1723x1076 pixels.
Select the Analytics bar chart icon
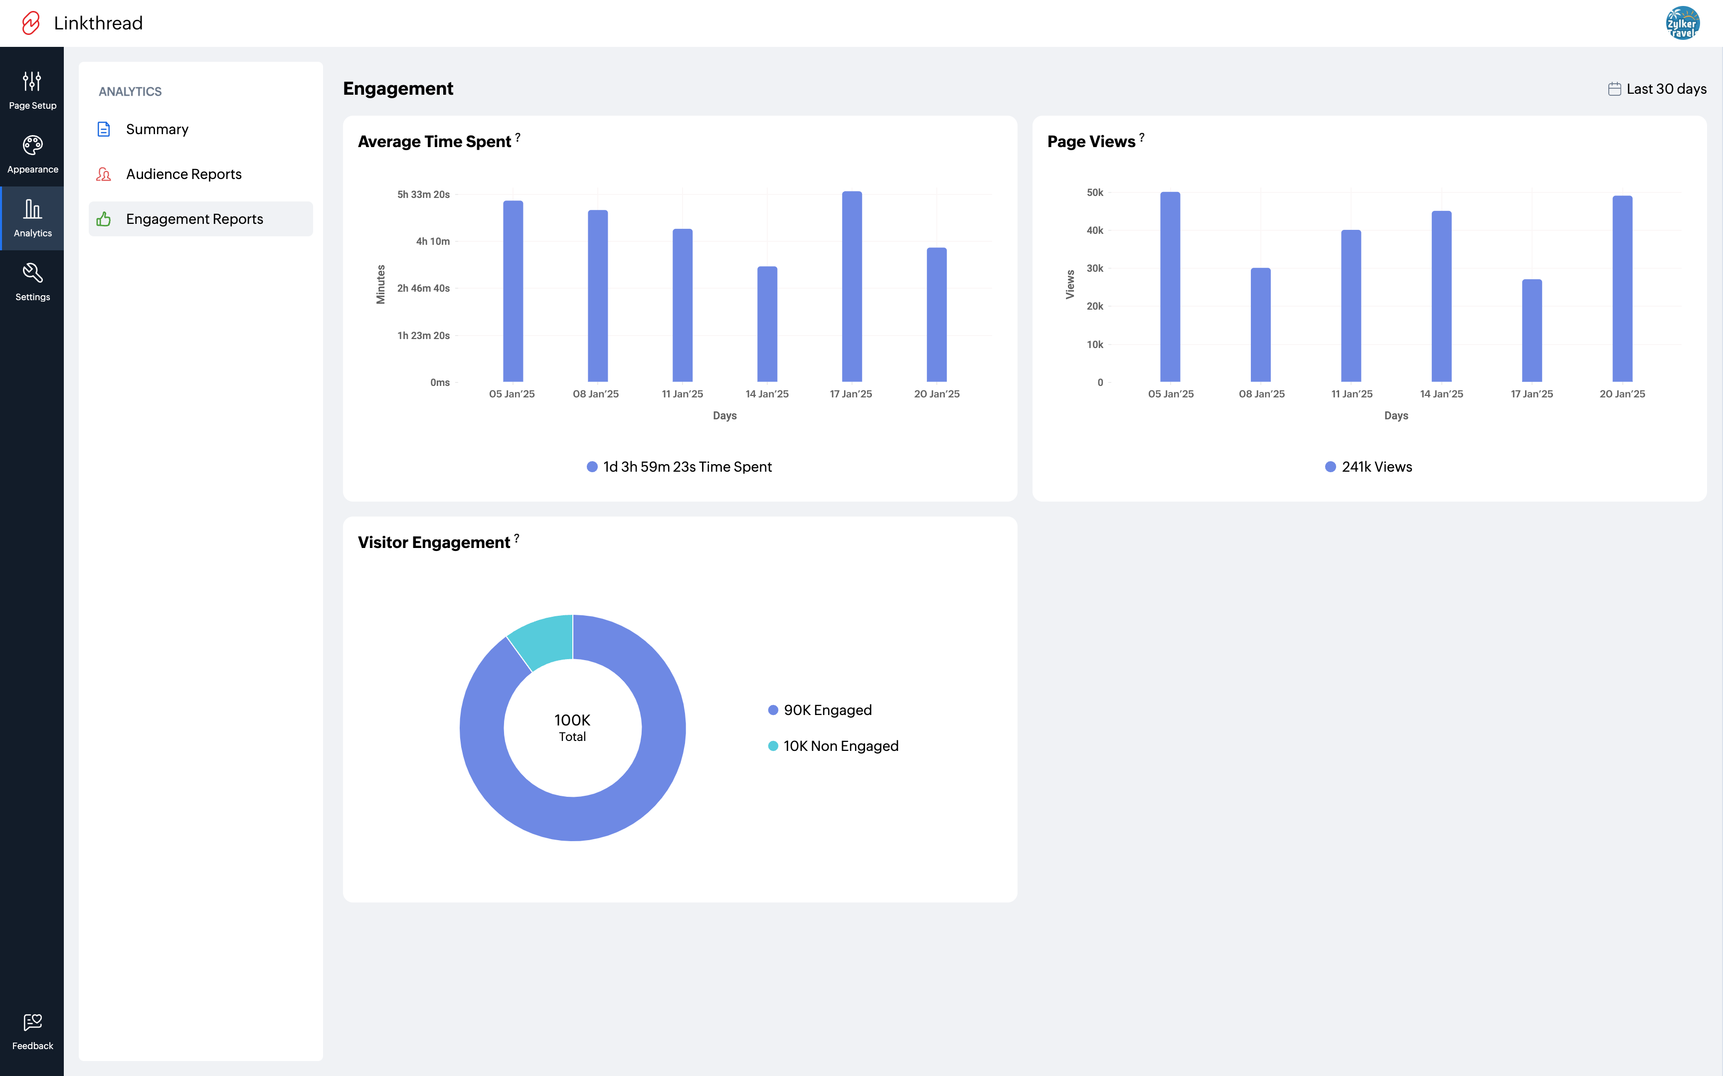pyautogui.click(x=32, y=209)
